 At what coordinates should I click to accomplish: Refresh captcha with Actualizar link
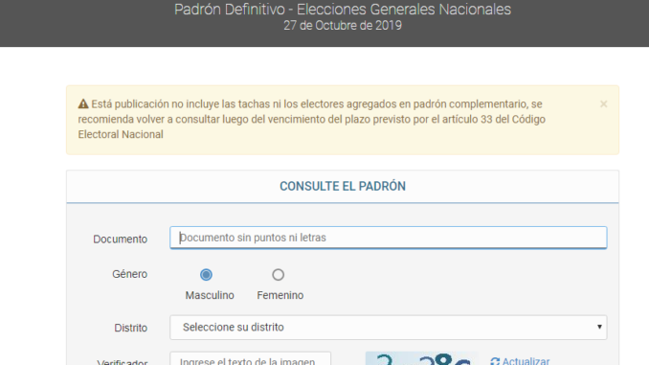(520, 361)
